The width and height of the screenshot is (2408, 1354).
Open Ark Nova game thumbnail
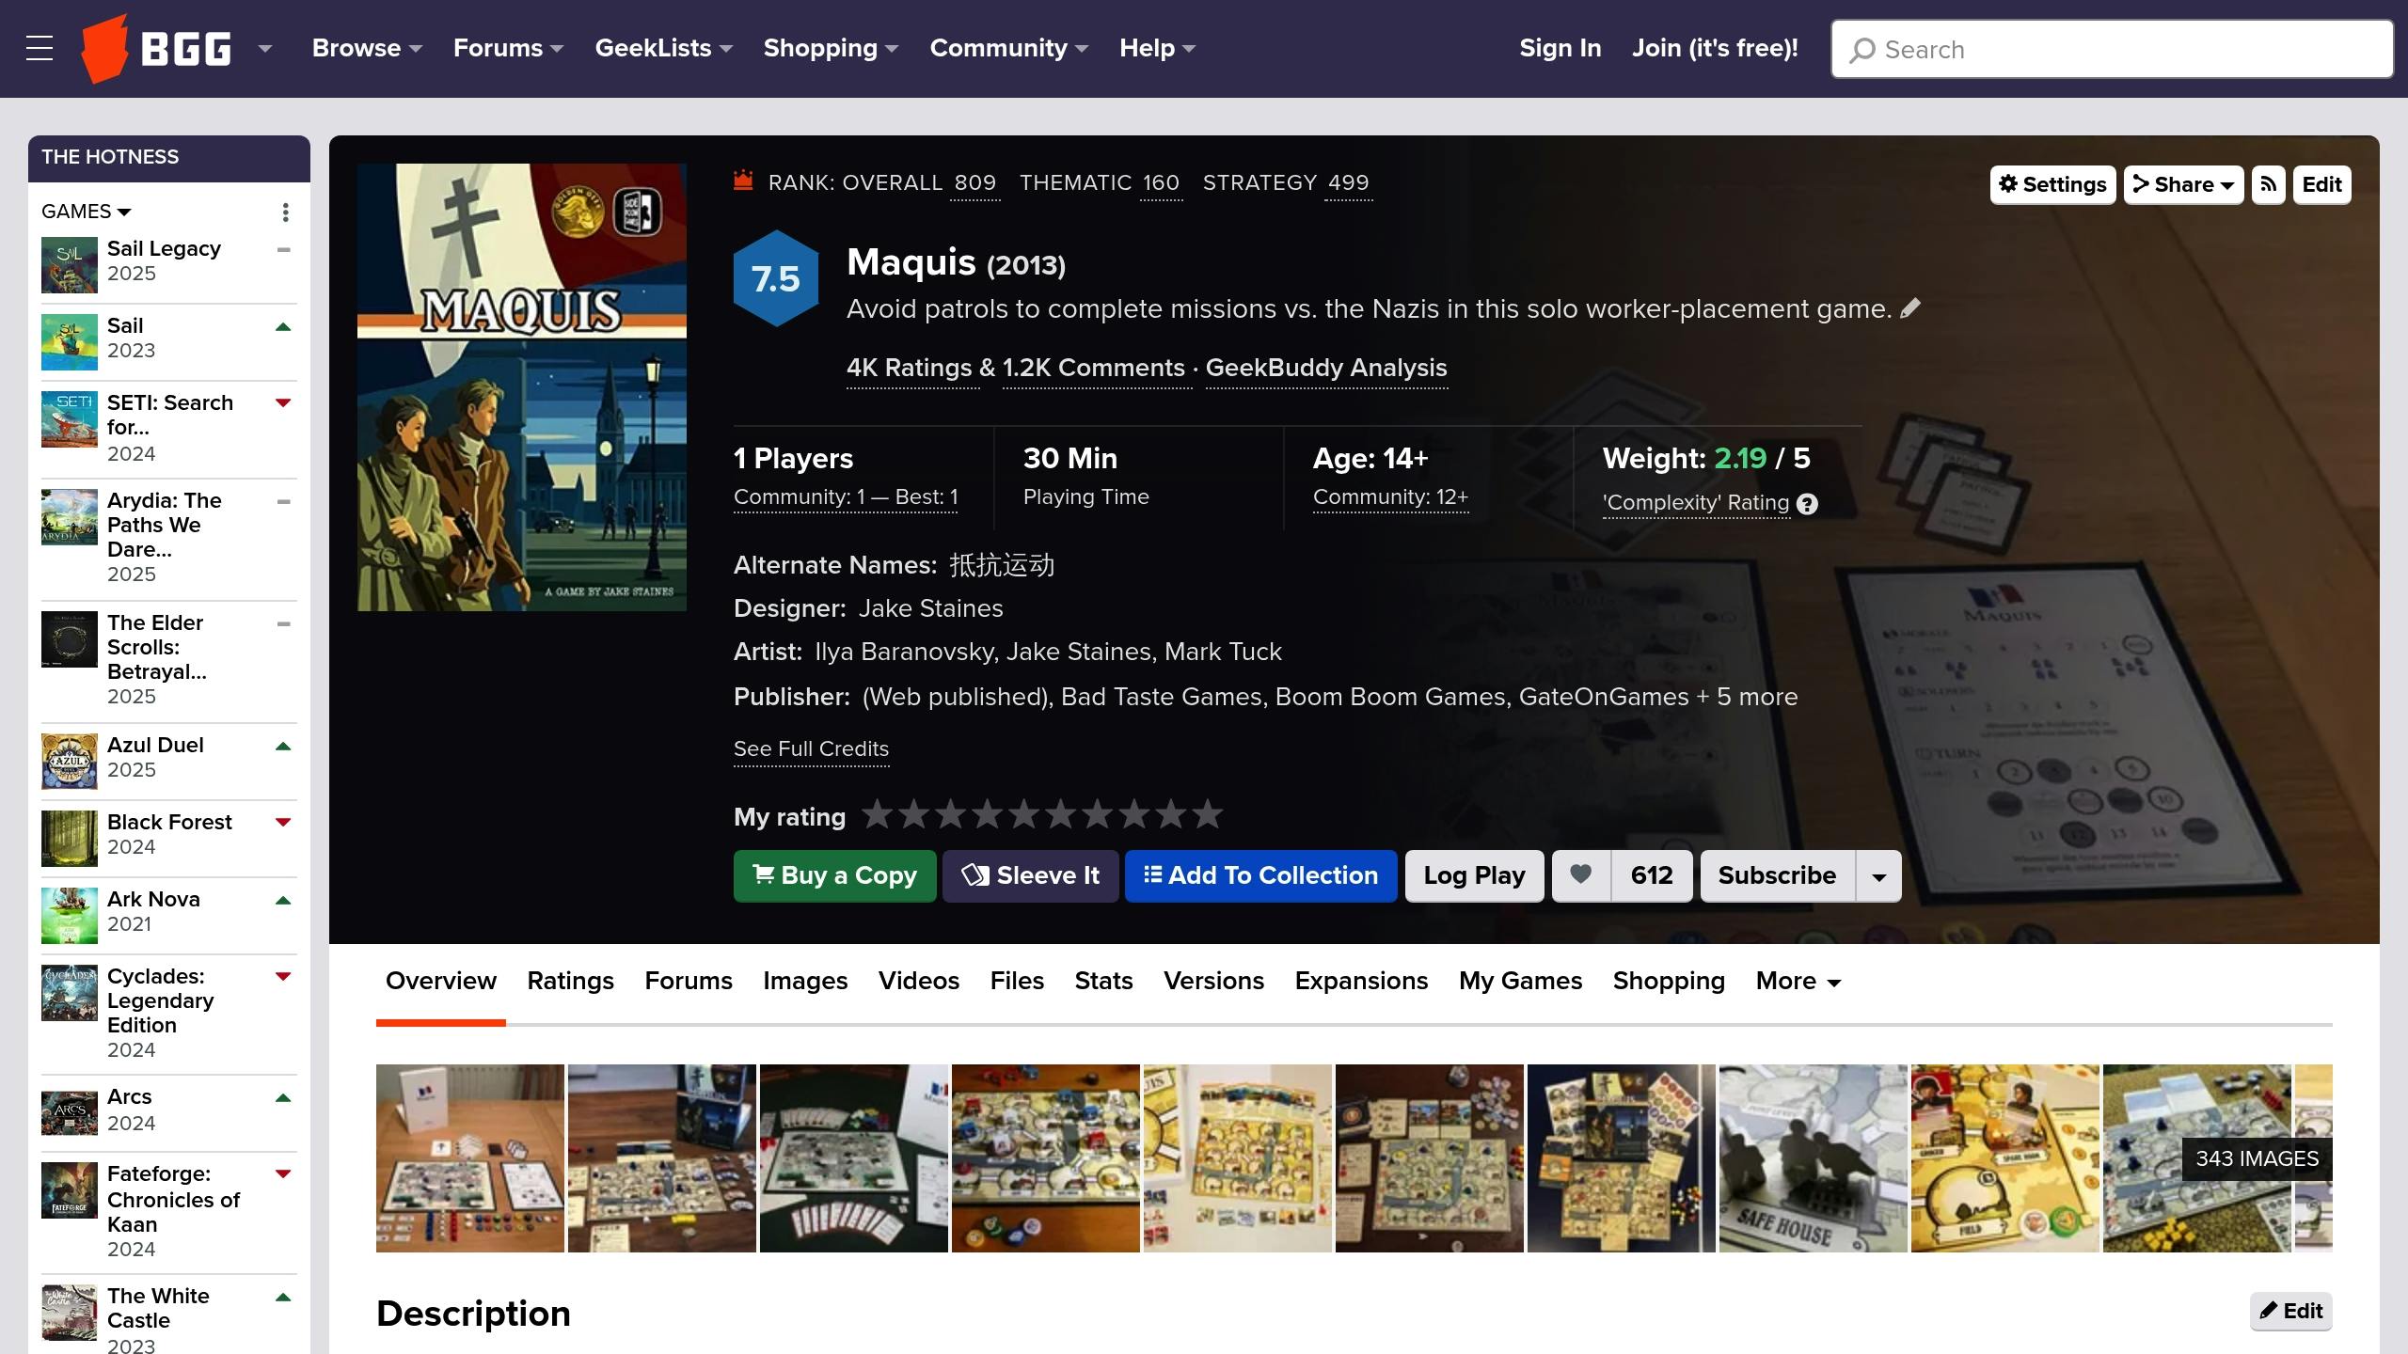point(70,916)
